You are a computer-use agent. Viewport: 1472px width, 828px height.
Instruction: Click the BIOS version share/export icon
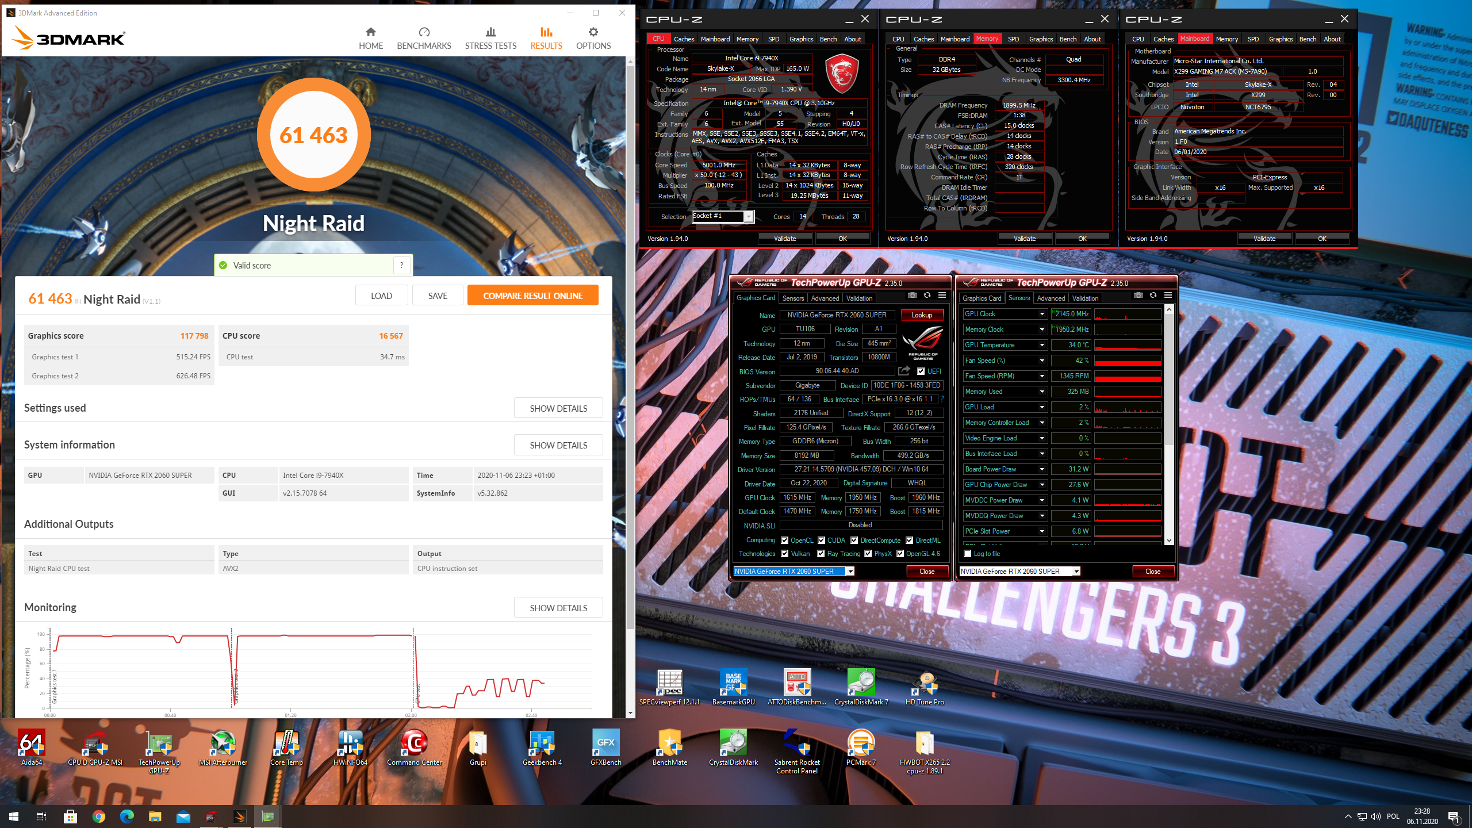coord(904,371)
